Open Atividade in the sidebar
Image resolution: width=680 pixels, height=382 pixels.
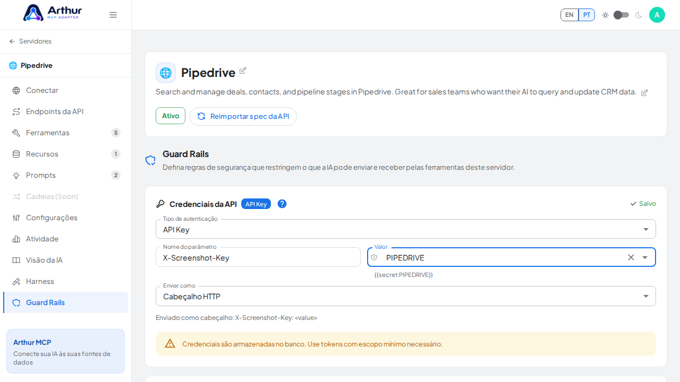tap(65, 239)
